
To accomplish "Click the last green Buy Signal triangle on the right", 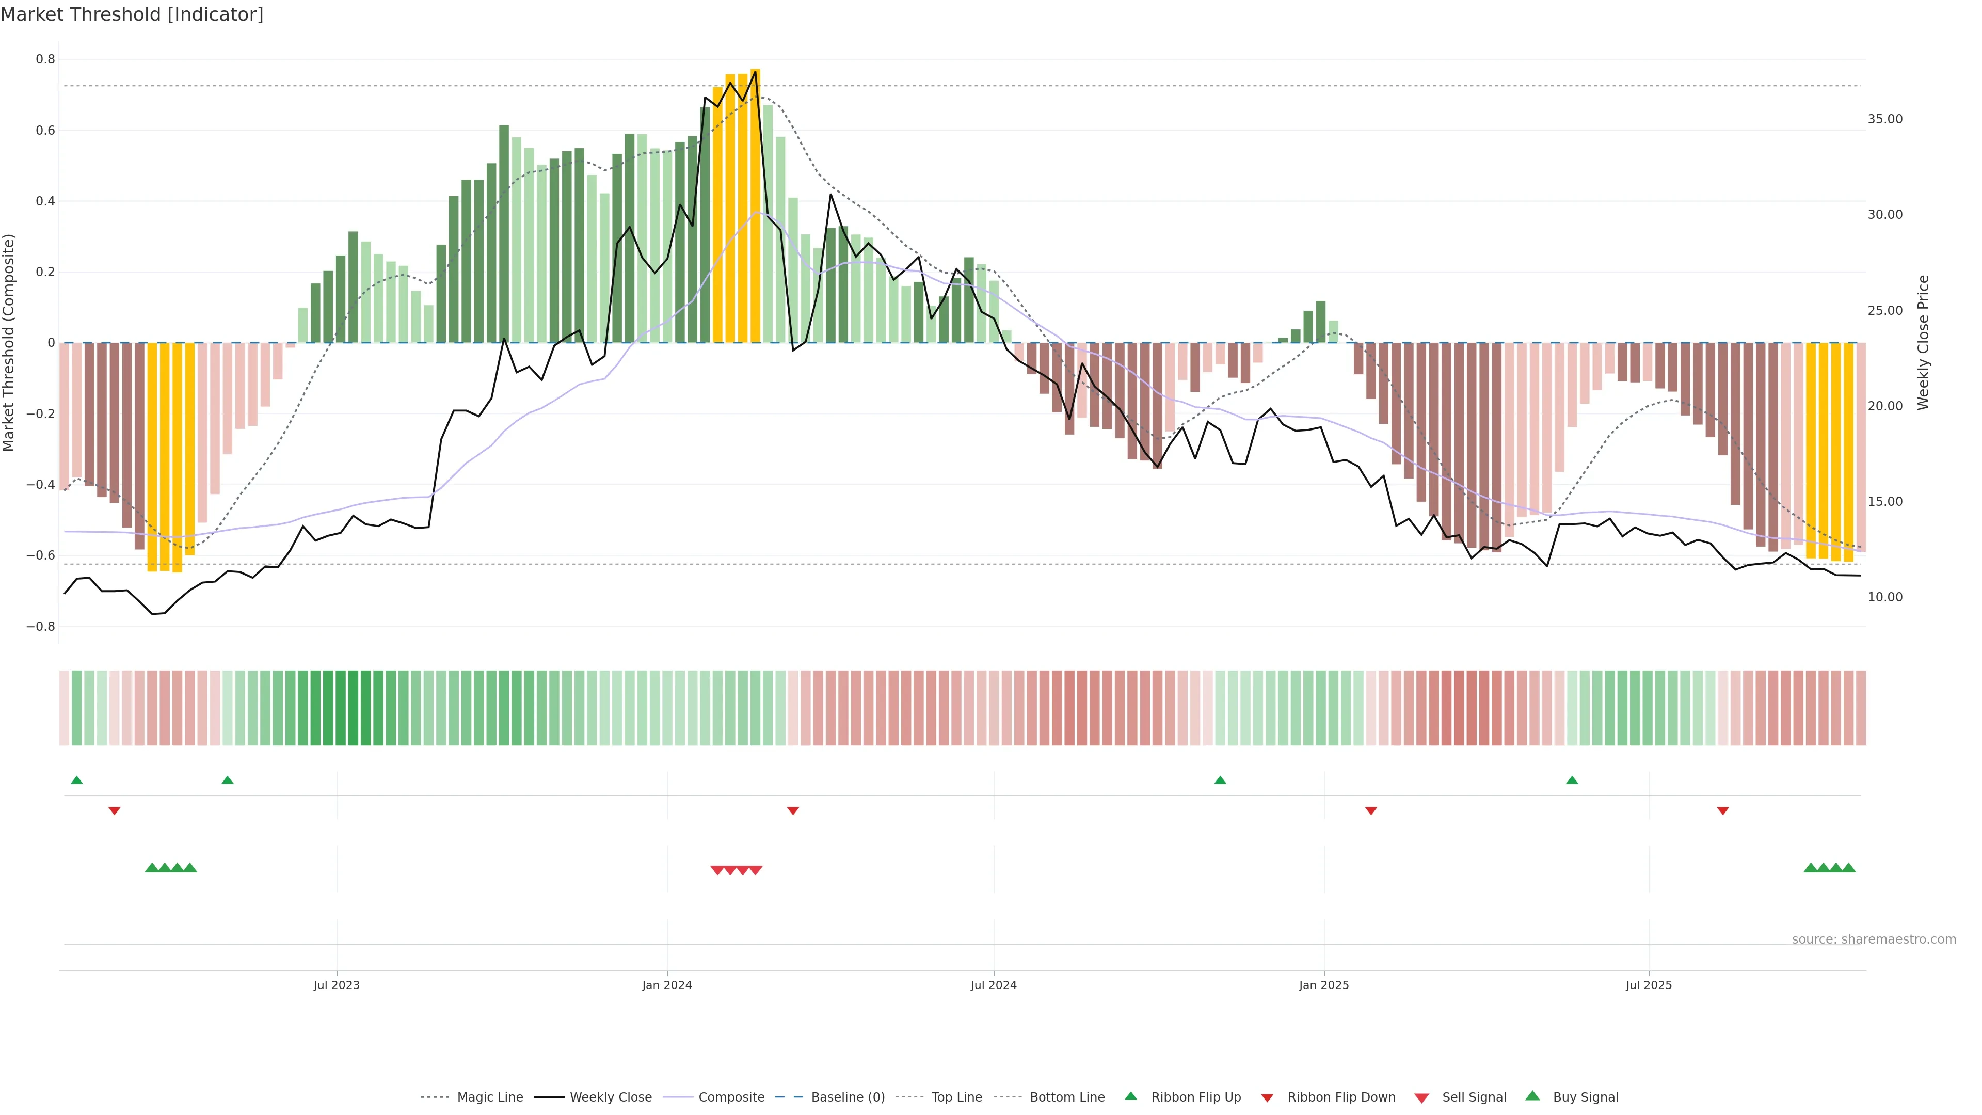I will [x=1848, y=868].
